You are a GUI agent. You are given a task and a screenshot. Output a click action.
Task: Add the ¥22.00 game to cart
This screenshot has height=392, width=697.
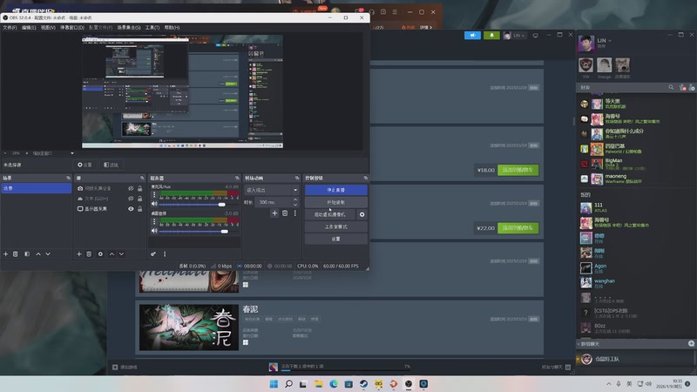click(x=518, y=228)
